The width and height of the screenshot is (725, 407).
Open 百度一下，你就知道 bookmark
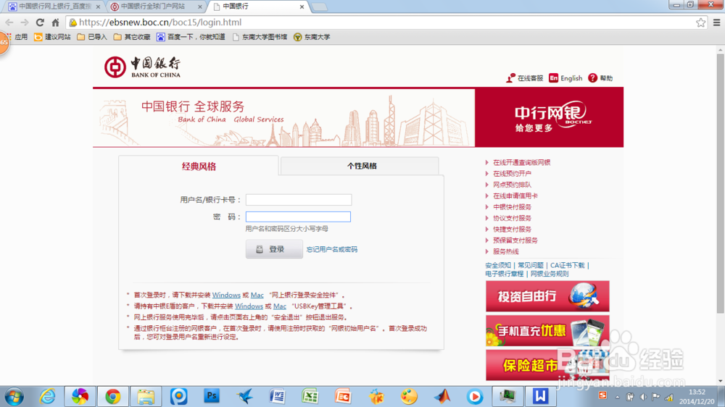coord(191,37)
